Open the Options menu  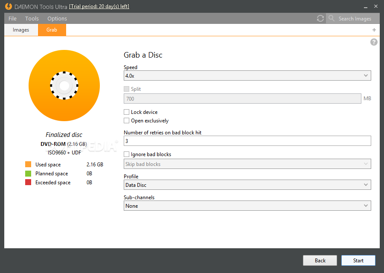pyautogui.click(x=57, y=19)
